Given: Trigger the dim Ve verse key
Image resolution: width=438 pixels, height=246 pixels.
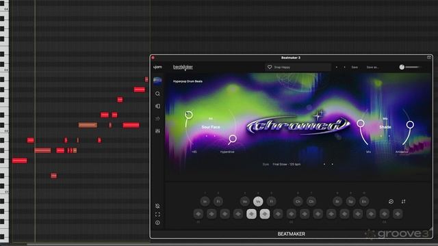Looking at the screenshot, I should pyautogui.click(x=245, y=202).
